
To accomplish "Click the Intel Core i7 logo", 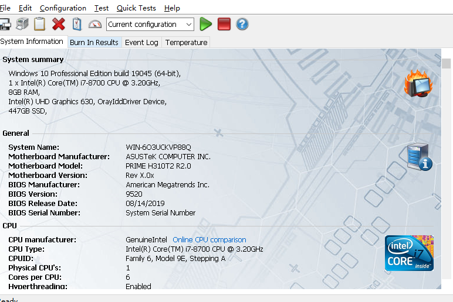I will click(x=409, y=253).
